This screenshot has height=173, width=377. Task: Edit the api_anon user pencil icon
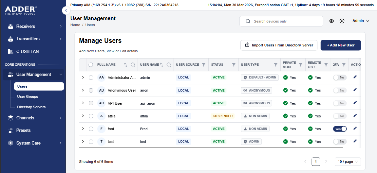[x=355, y=103]
